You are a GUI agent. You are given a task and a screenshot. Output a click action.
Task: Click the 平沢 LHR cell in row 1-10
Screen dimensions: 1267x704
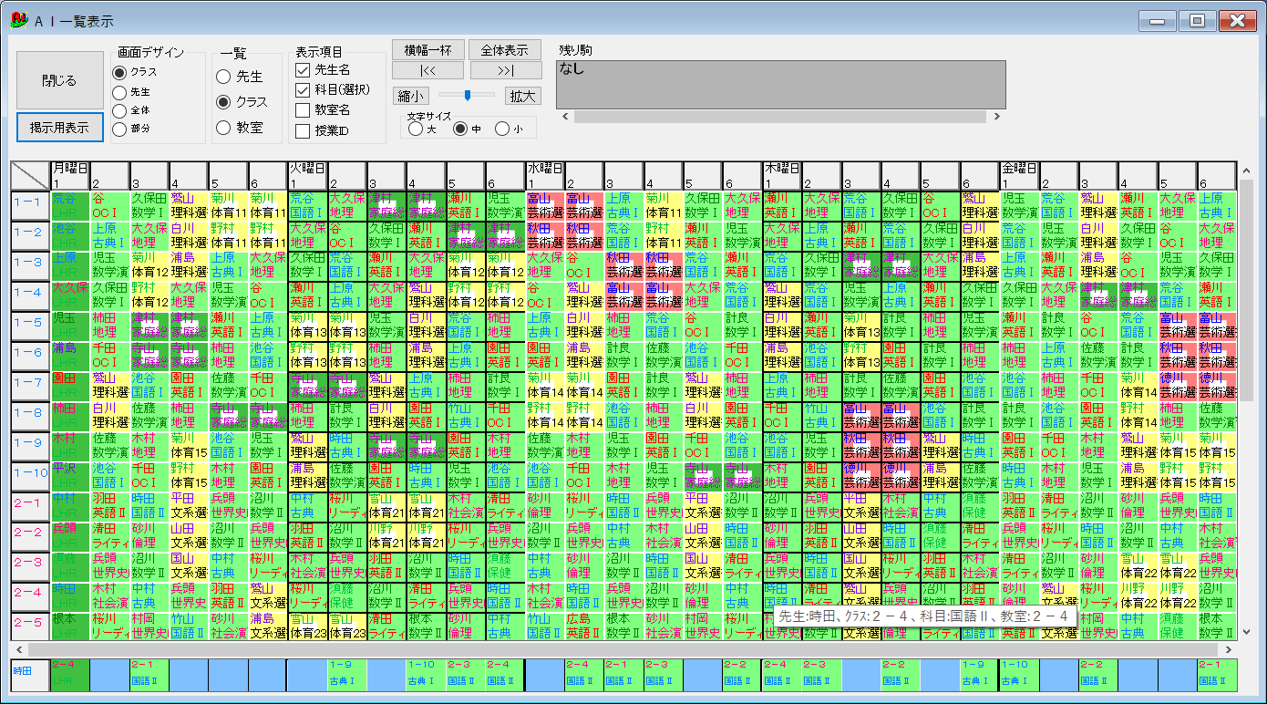coord(70,476)
